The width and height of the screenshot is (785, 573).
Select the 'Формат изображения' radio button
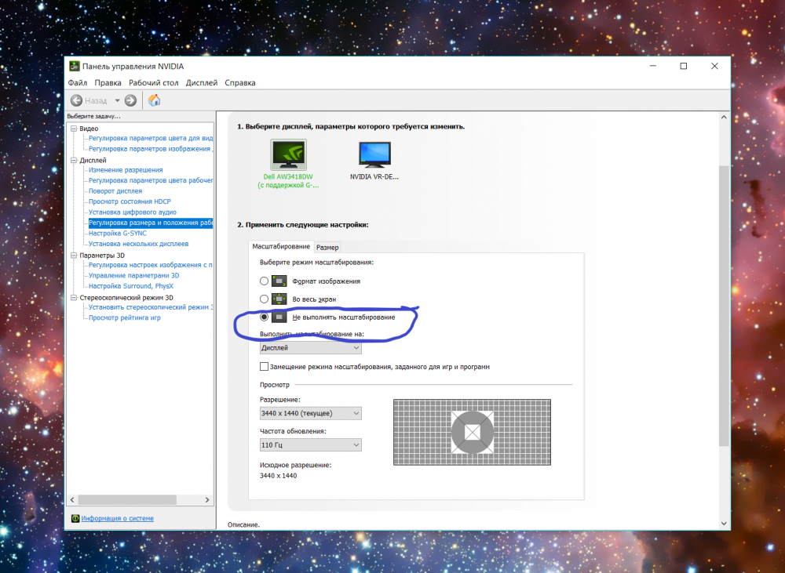coord(264,281)
